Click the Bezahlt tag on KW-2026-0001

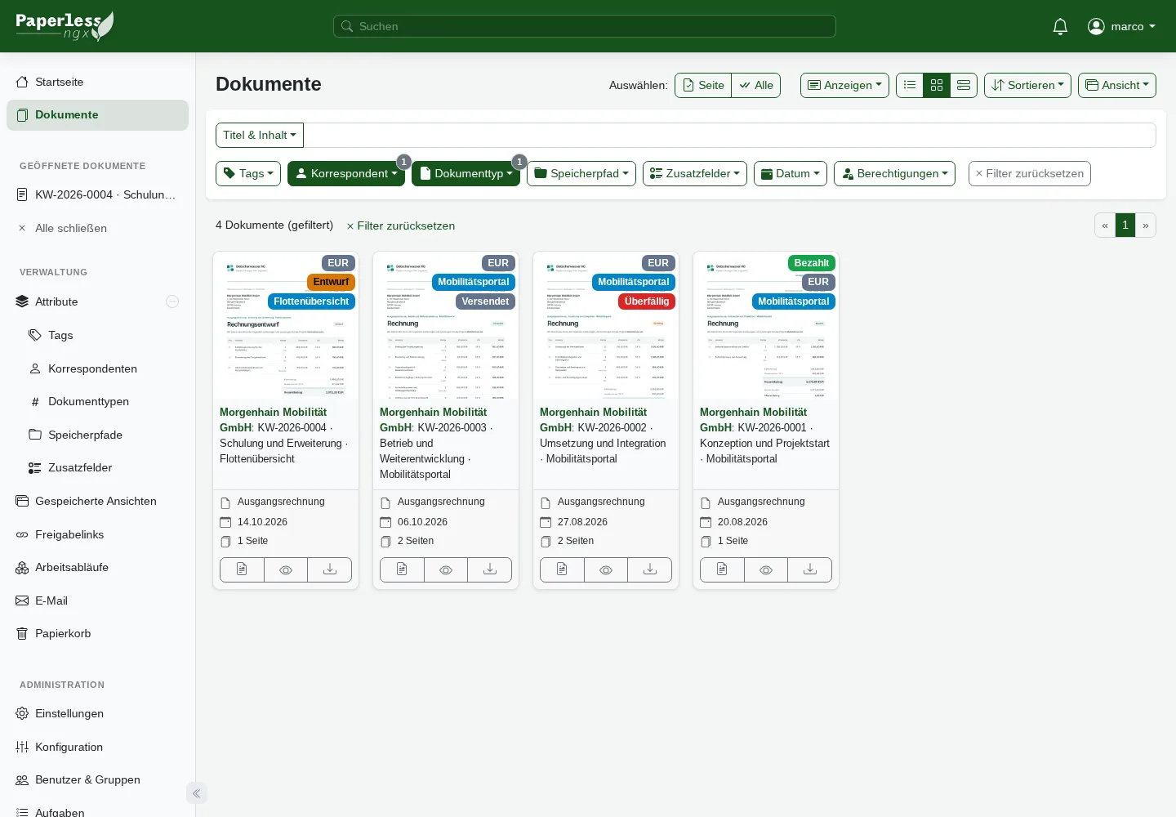click(812, 263)
